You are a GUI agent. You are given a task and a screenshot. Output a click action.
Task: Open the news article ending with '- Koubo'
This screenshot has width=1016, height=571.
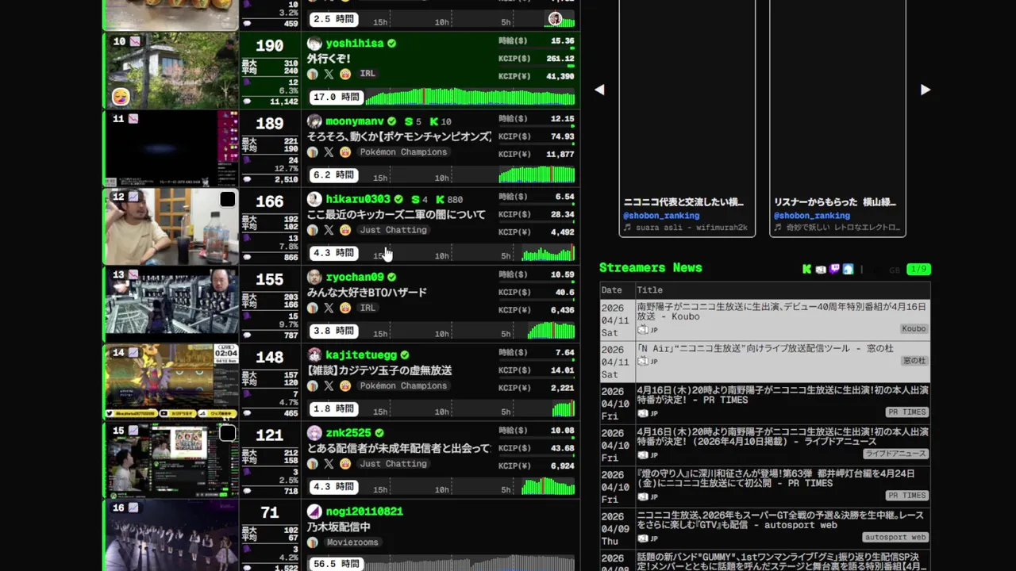coord(782,312)
